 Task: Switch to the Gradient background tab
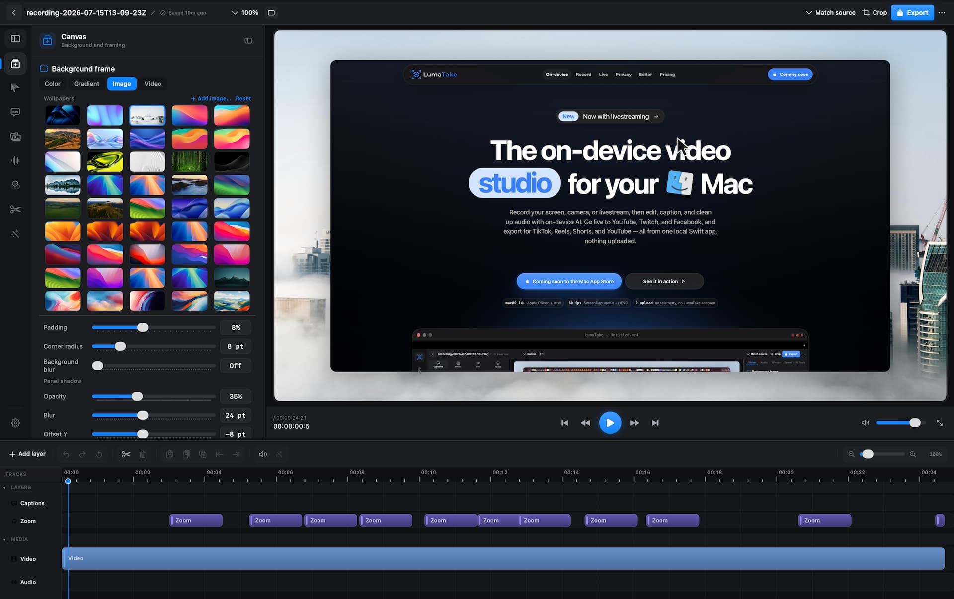pos(86,84)
